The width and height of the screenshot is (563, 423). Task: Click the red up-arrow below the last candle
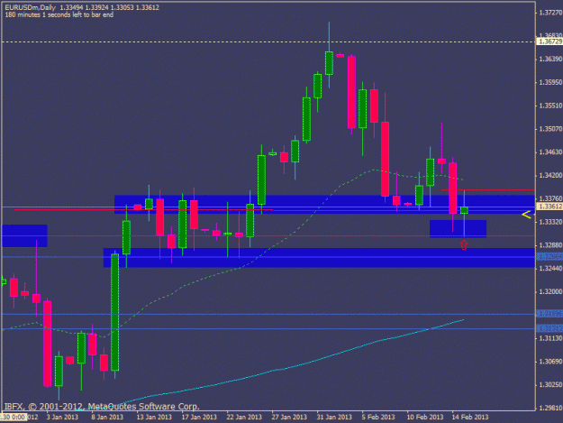464,245
